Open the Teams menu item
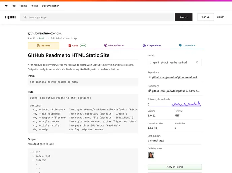 click(23, 6)
